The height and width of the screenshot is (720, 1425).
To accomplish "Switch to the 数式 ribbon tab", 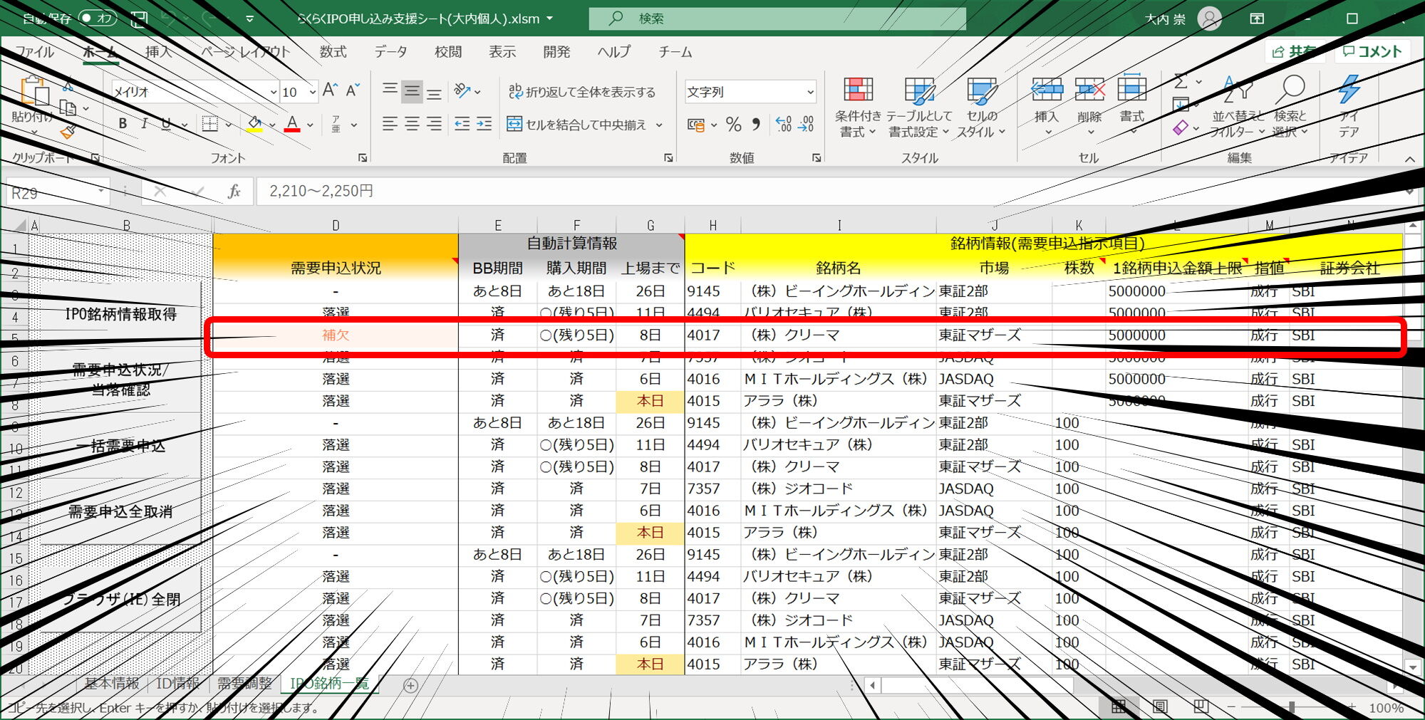I will [x=333, y=52].
